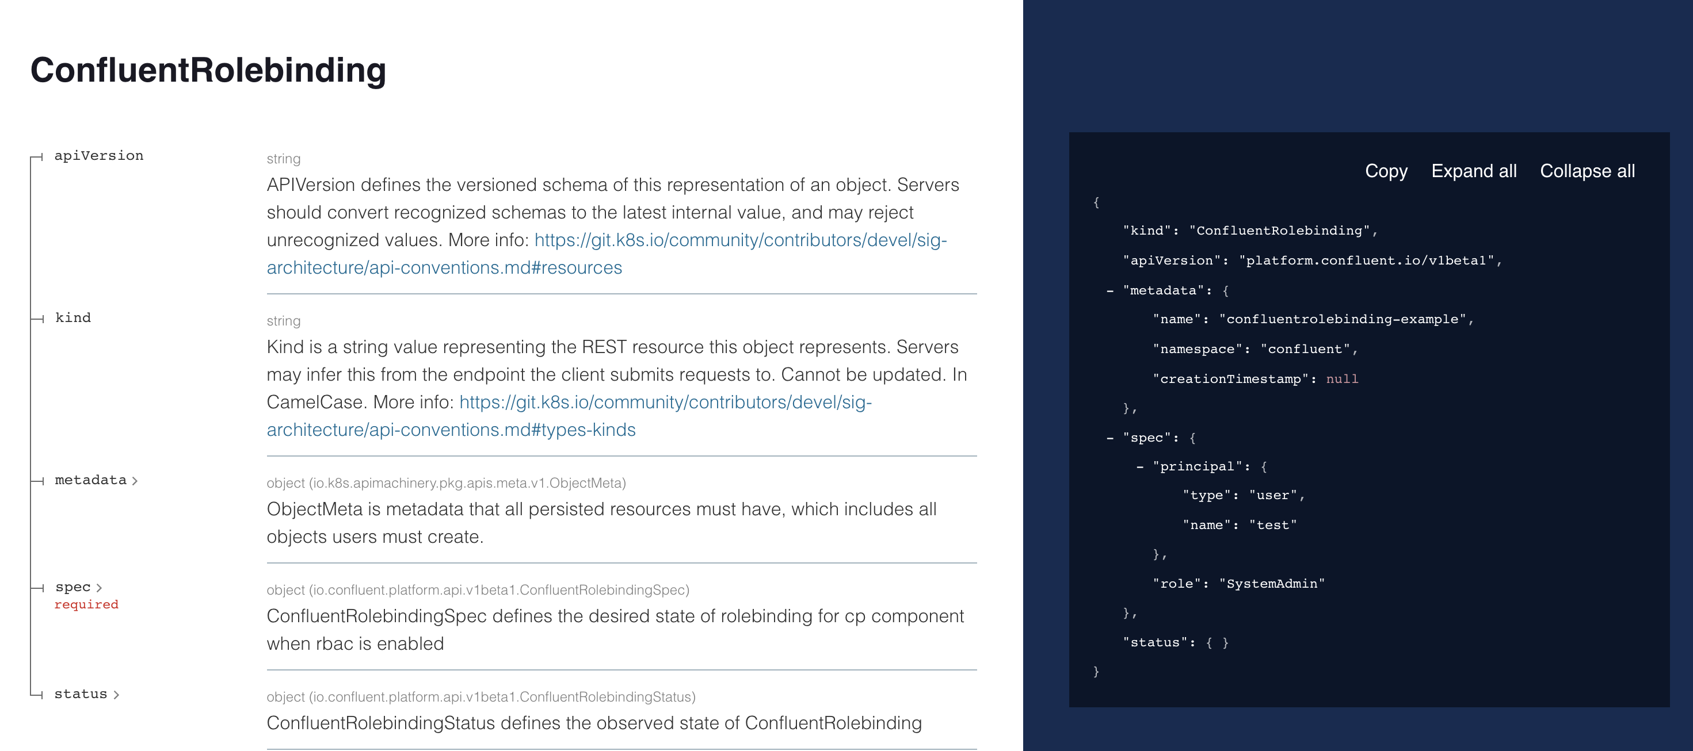Click the status property label
This screenshot has width=1693, height=751.
point(81,695)
